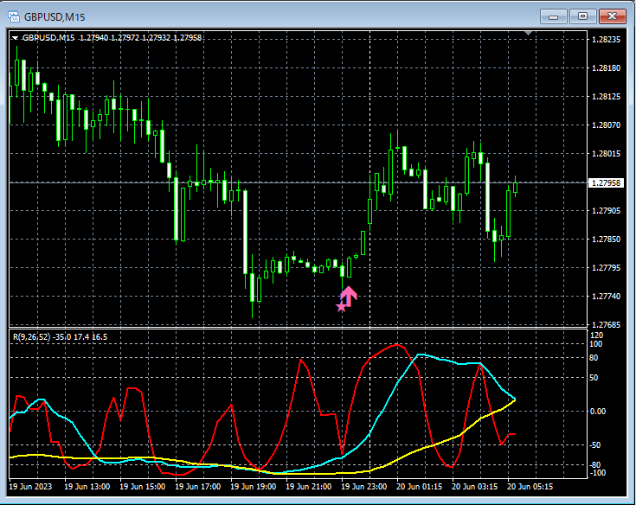Click the 1.27905 price scale label
Image resolution: width=636 pixels, height=505 pixels.
[606, 211]
